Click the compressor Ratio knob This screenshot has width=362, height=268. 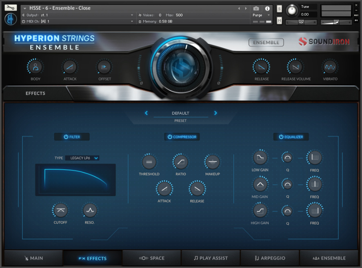click(181, 162)
